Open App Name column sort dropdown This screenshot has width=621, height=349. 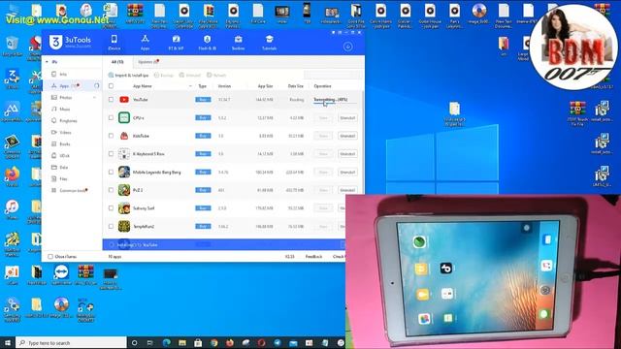190,86
